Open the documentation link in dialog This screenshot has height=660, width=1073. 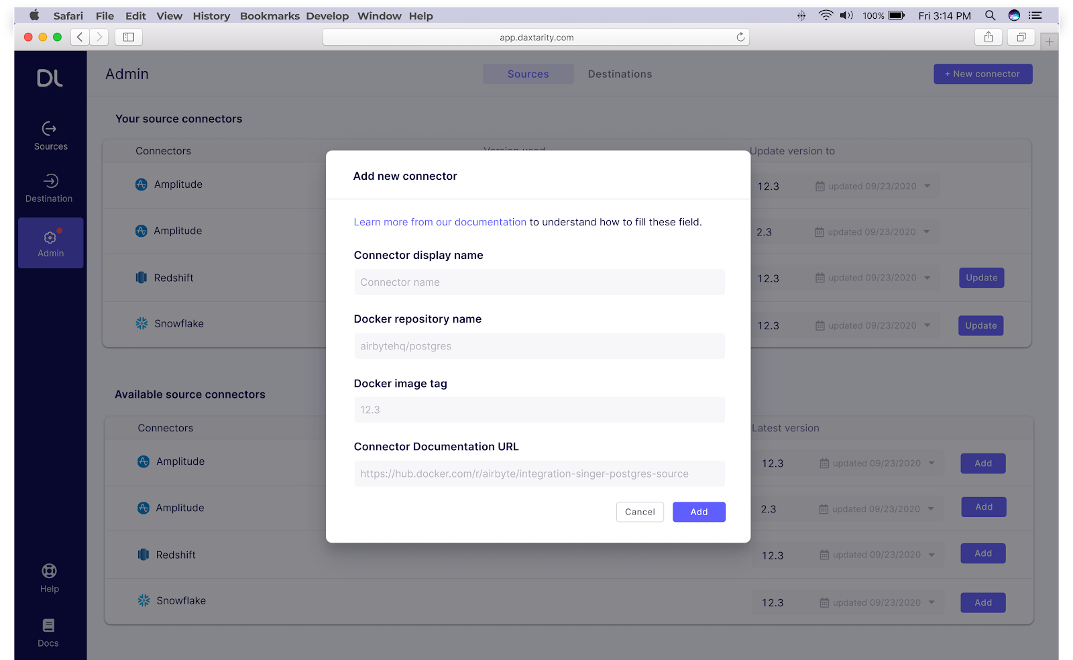coord(440,222)
